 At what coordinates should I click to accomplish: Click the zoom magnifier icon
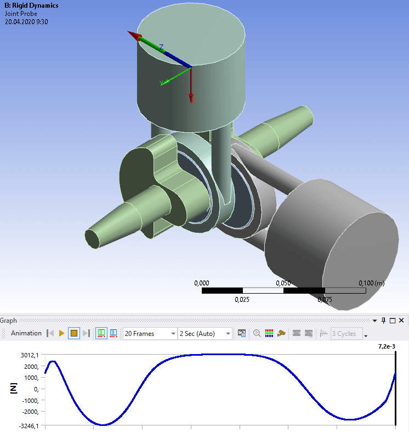(x=257, y=333)
